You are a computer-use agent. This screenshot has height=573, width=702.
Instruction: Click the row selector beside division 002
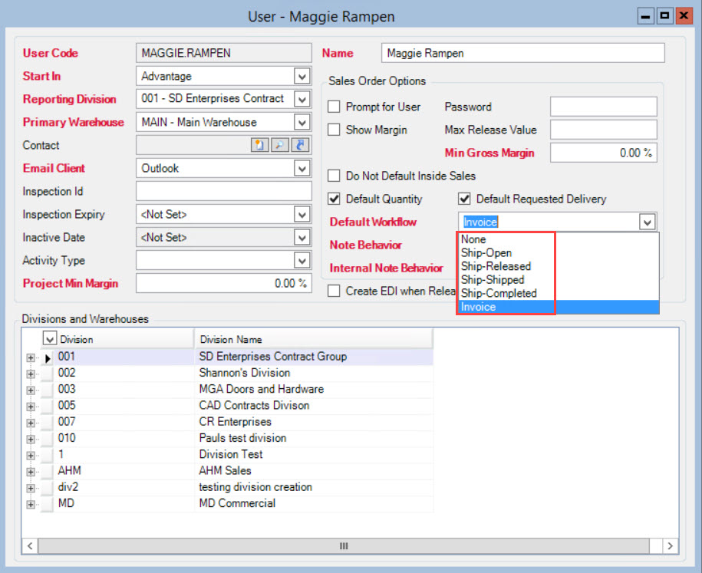48,374
